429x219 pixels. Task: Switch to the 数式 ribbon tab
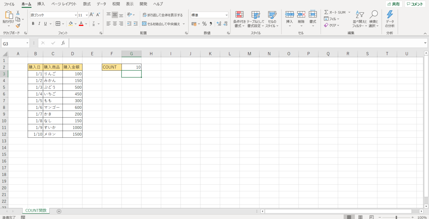pyautogui.click(x=87, y=4)
